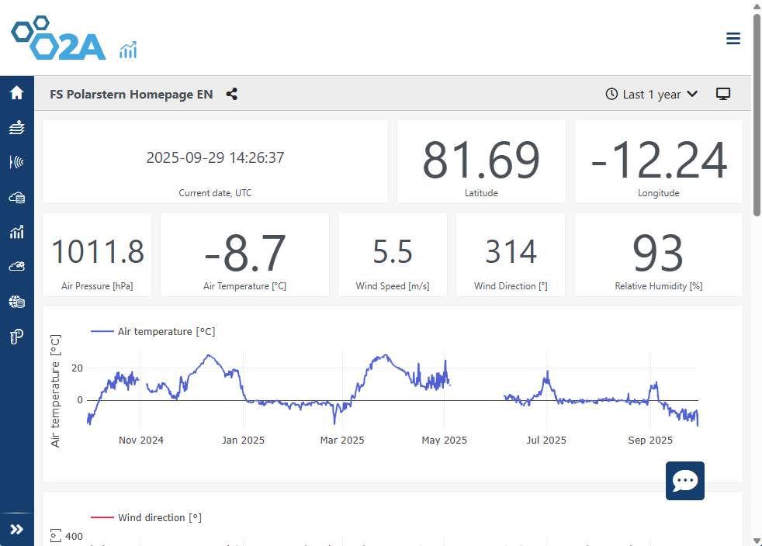
Task: Open the cloud database sidebar icon
Action: (x=17, y=196)
